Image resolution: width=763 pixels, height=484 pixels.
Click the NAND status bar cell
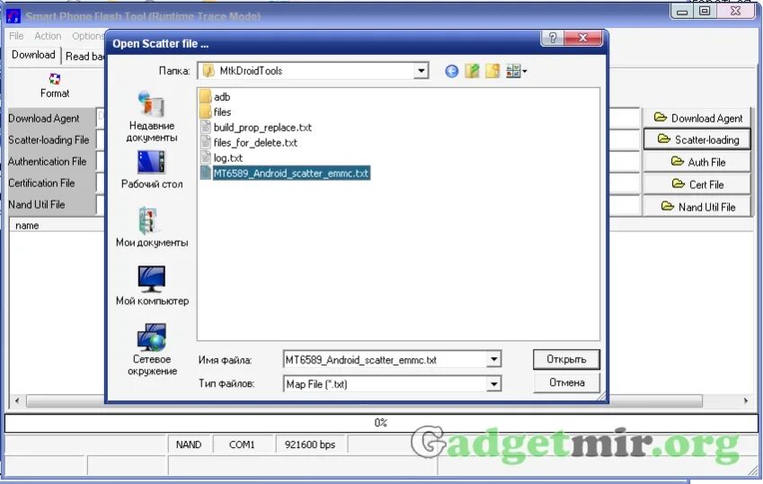189,444
